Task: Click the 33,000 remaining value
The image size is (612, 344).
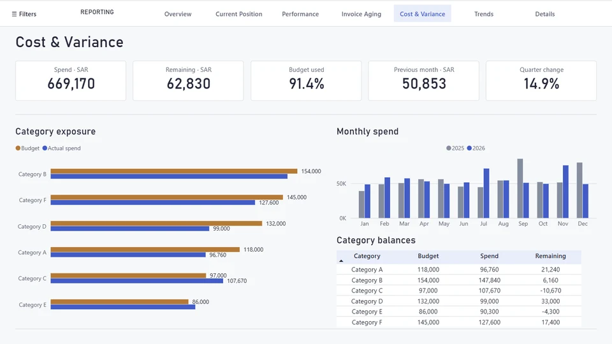Action: [550, 301]
